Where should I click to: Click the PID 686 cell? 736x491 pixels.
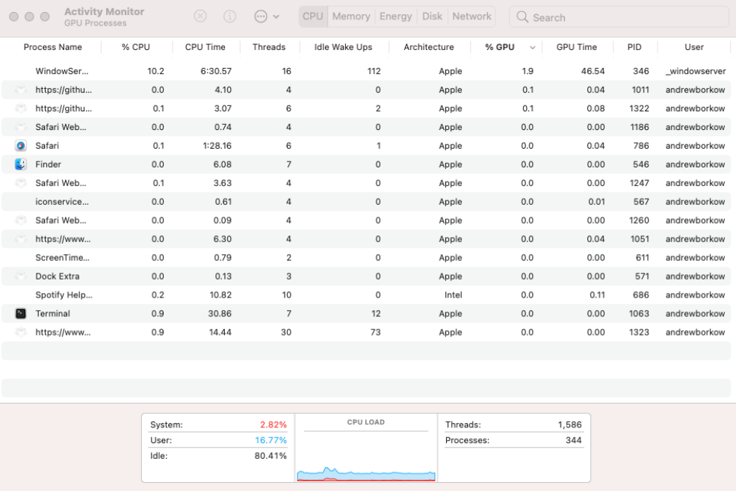point(640,294)
